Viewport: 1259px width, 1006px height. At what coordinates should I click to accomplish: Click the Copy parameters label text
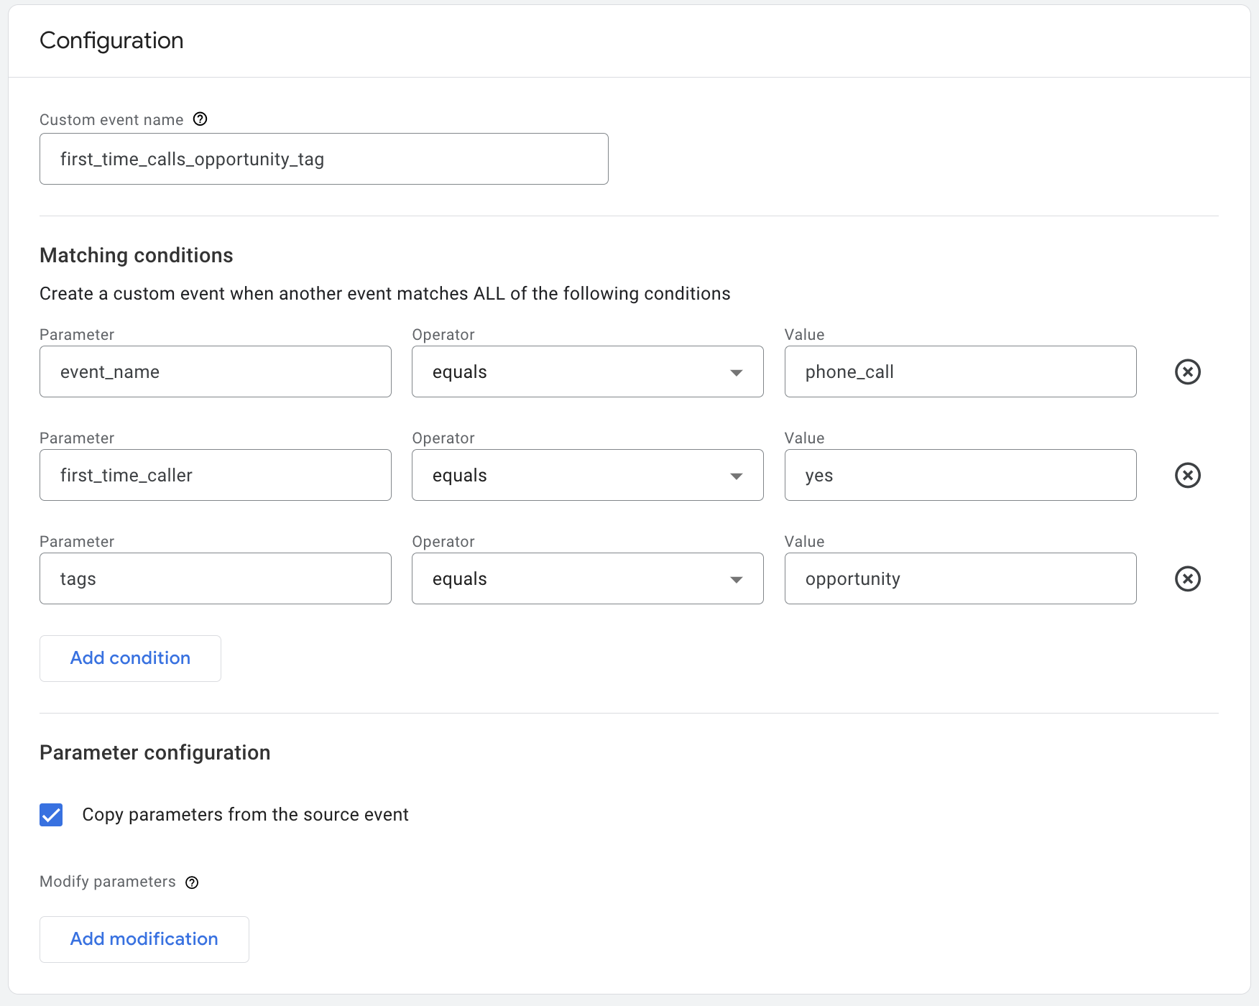tap(245, 815)
